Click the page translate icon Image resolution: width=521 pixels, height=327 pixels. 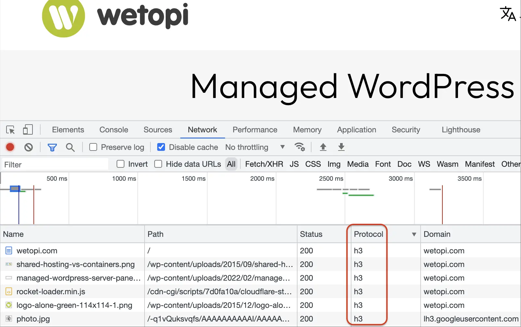tap(508, 14)
